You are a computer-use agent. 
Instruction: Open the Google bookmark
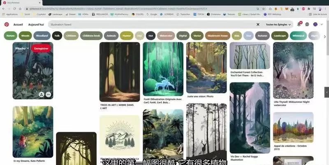(x=152, y=14)
